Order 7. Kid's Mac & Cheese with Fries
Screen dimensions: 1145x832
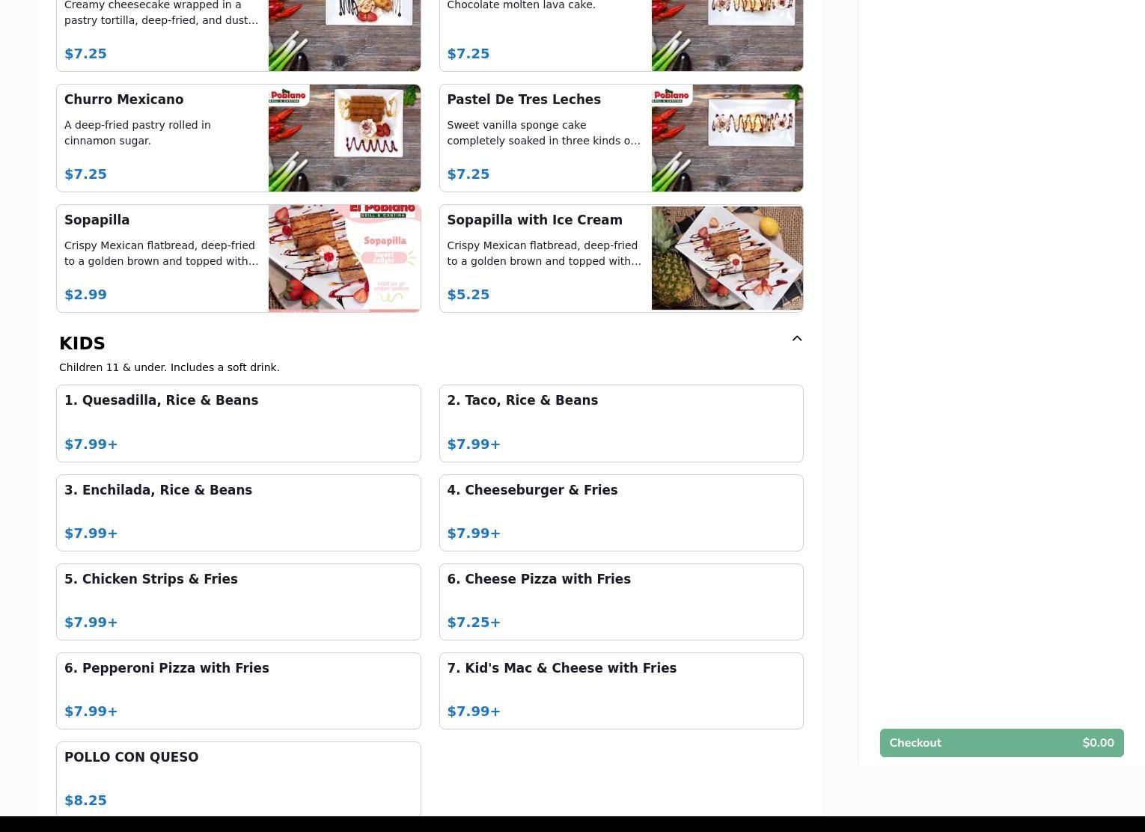pyautogui.click(x=621, y=691)
